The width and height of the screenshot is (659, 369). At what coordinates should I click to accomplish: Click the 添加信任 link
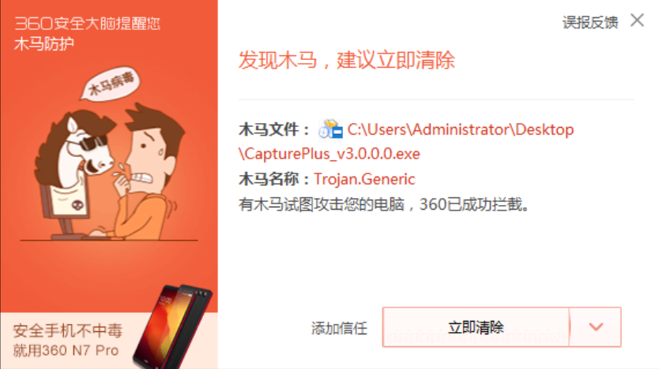pos(339,328)
